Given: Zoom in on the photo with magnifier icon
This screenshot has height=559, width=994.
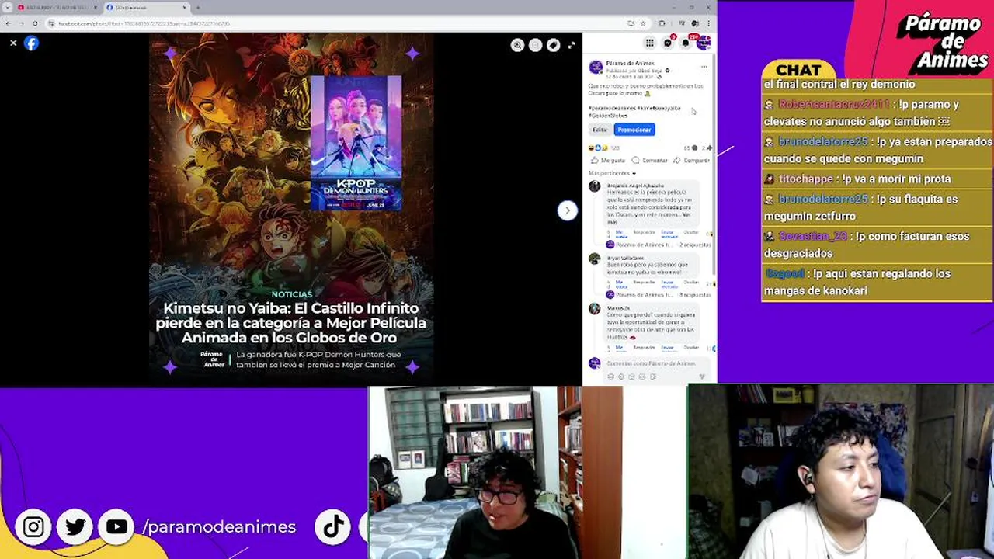Looking at the screenshot, I should coord(517,45).
